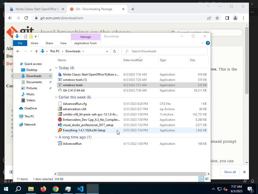The image size is (258, 194).
Task: Open the Home ribbon tab
Action: [x=34, y=43]
